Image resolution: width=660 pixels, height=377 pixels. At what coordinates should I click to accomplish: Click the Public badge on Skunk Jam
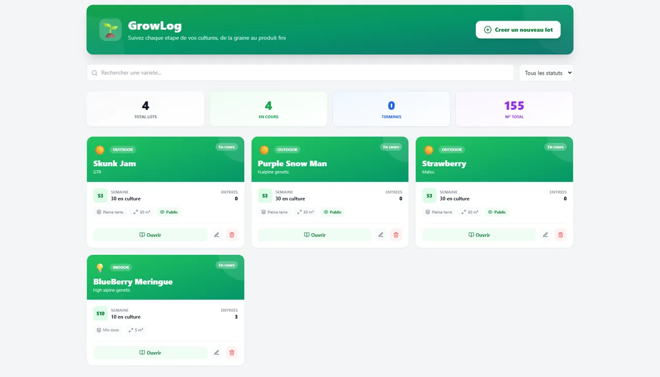tap(169, 212)
